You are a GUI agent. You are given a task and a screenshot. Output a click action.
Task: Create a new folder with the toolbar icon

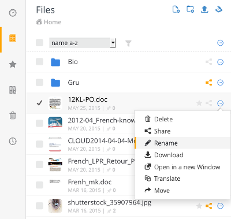click(x=190, y=9)
